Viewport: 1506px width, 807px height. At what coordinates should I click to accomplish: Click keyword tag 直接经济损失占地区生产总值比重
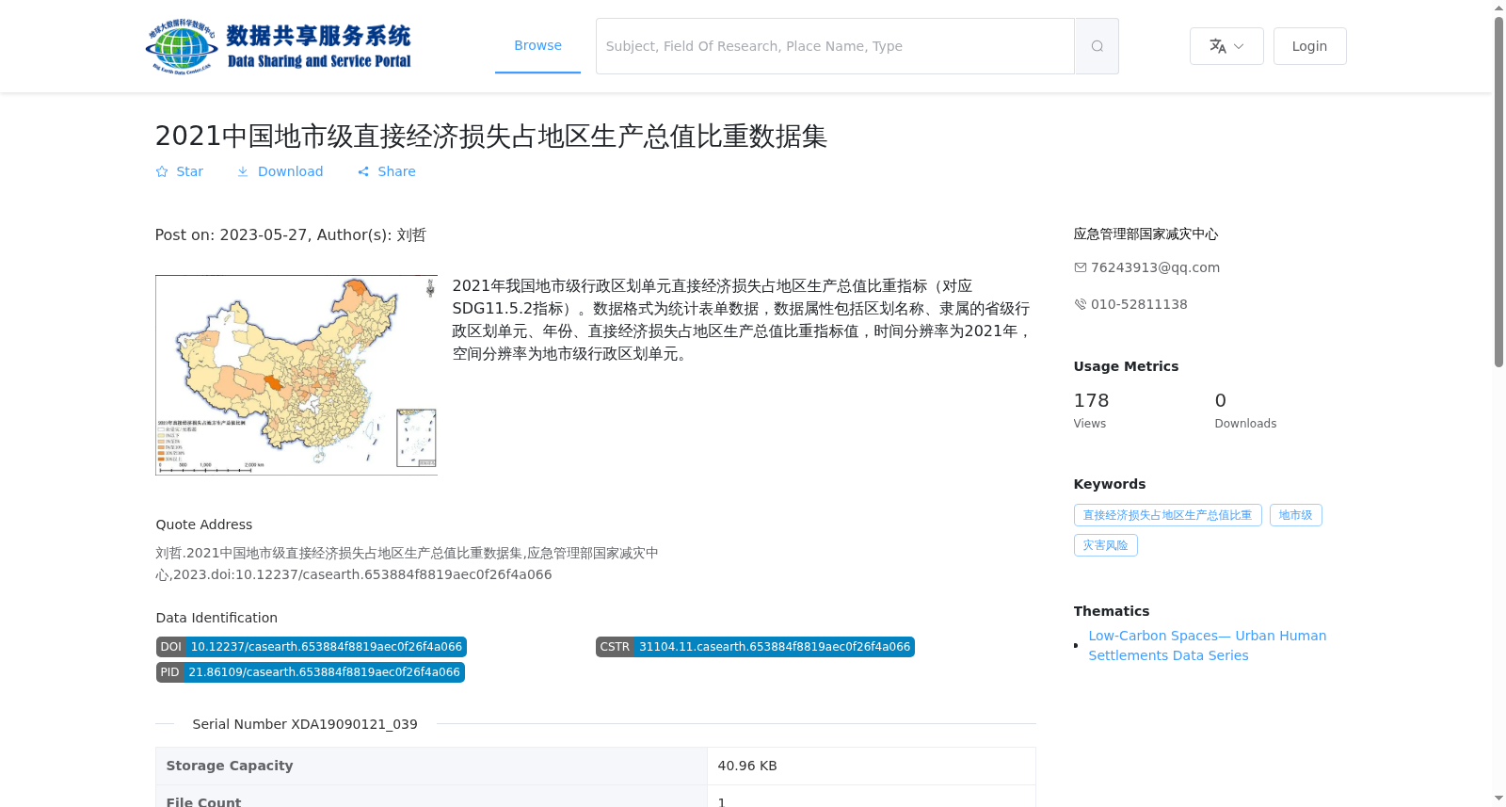(x=1167, y=515)
